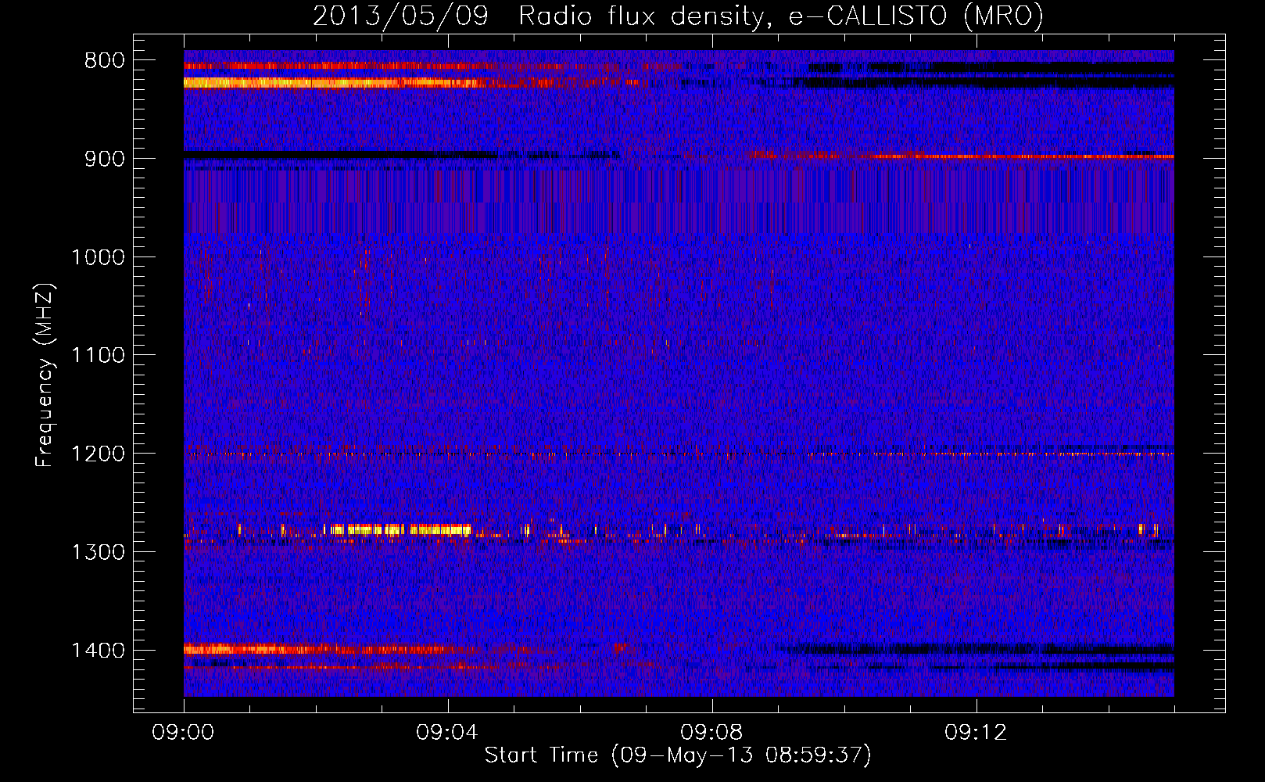This screenshot has width=1265, height=782.
Task: Click the 1100 frequency tick label
Action: tap(98, 356)
